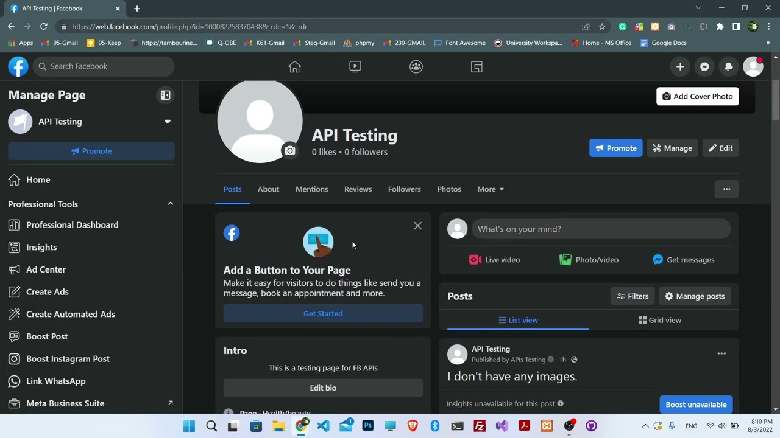Click the Add Cover Photo button
The image size is (780, 438).
pos(697,96)
